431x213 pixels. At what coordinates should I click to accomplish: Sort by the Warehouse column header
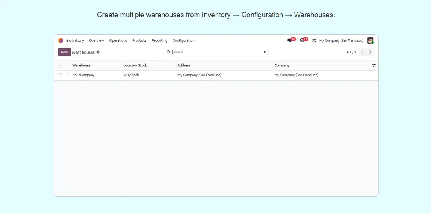pyautogui.click(x=81, y=65)
